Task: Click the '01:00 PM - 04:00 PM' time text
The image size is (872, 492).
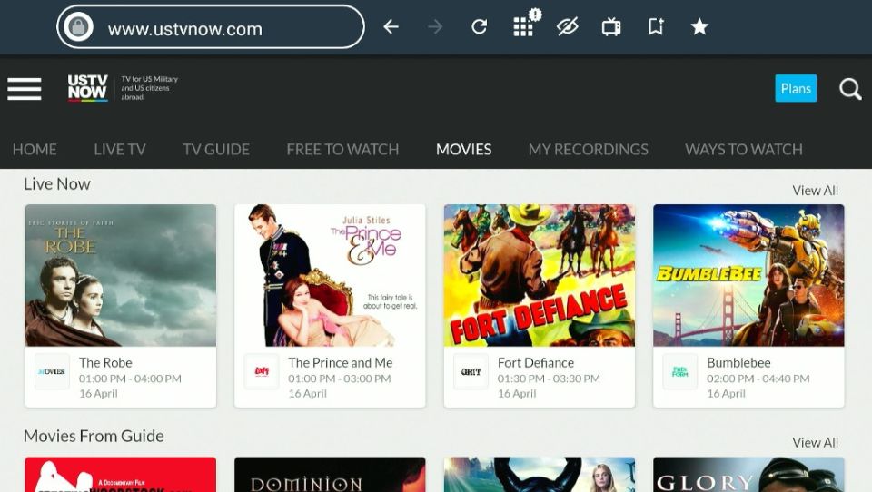Action: 130,379
